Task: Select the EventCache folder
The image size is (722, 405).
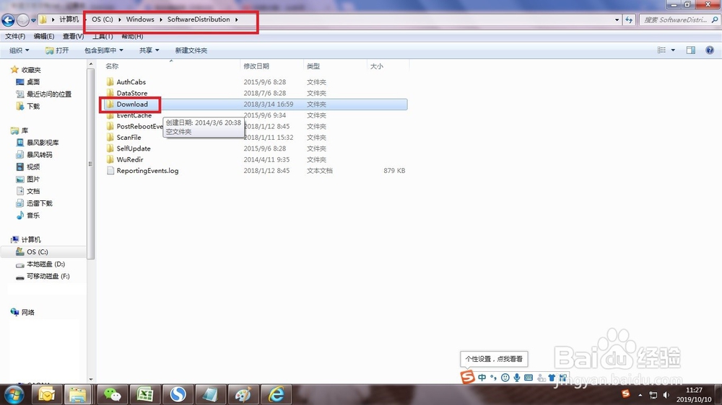Action: point(134,115)
